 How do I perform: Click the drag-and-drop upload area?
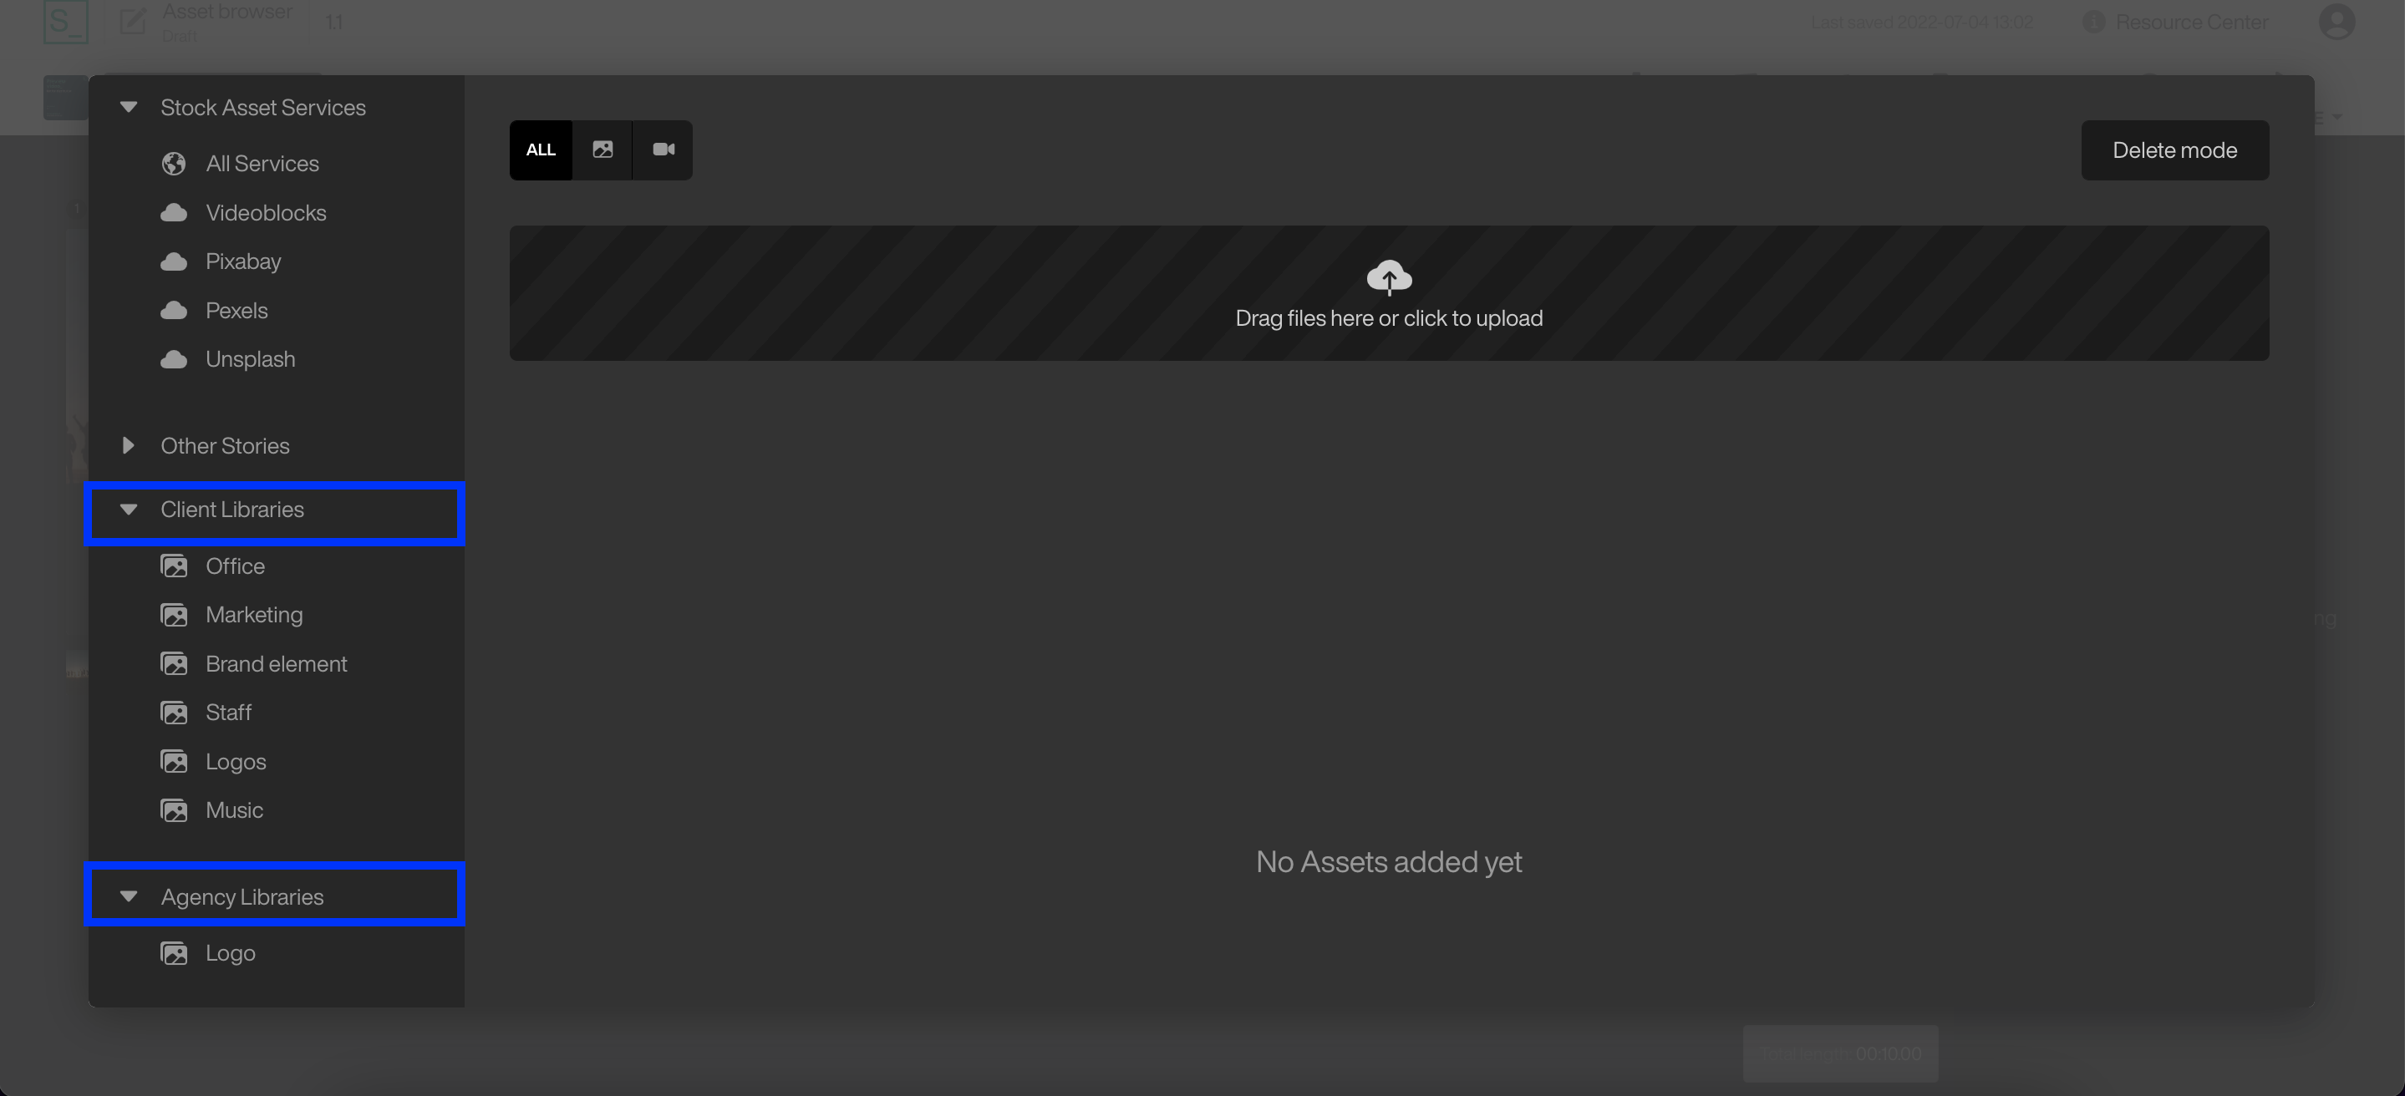coord(1388,294)
